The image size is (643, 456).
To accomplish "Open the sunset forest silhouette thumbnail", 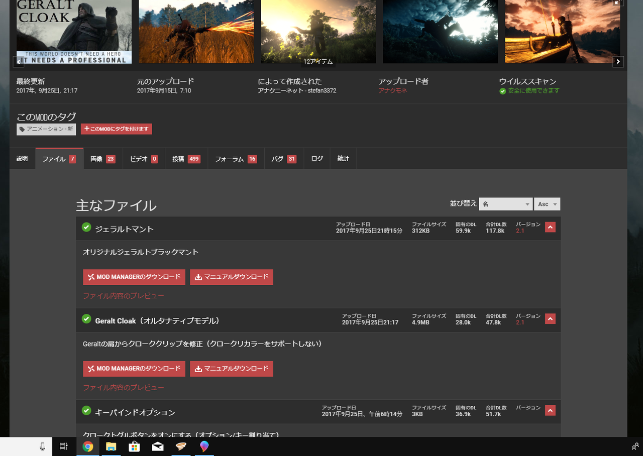I will [318, 32].
